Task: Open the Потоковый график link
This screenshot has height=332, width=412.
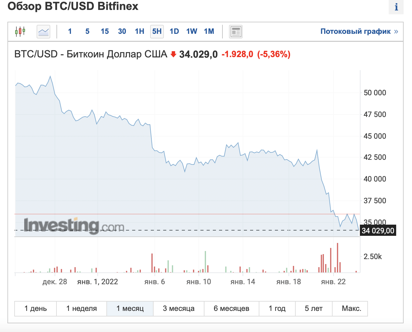Action: [x=359, y=31]
